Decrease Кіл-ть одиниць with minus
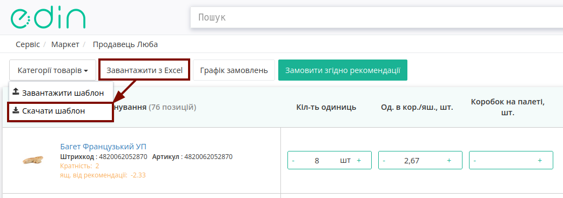Viewport: 563px width, 198px height. coord(293,161)
